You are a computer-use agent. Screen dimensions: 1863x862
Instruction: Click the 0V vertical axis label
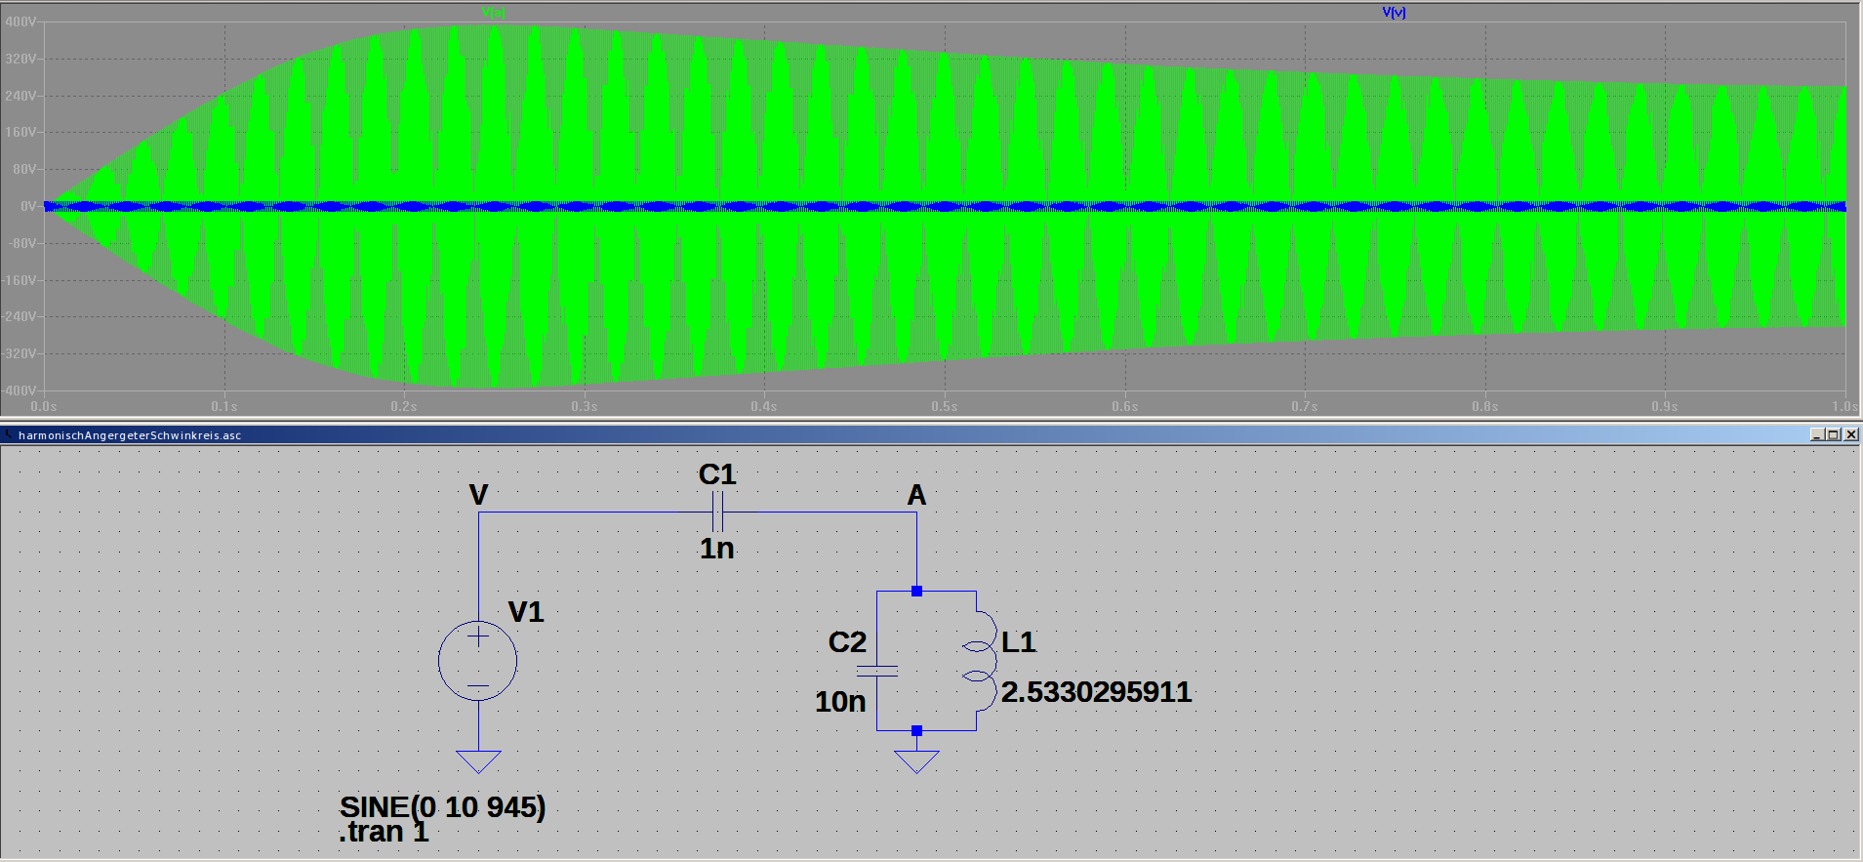[x=28, y=206]
